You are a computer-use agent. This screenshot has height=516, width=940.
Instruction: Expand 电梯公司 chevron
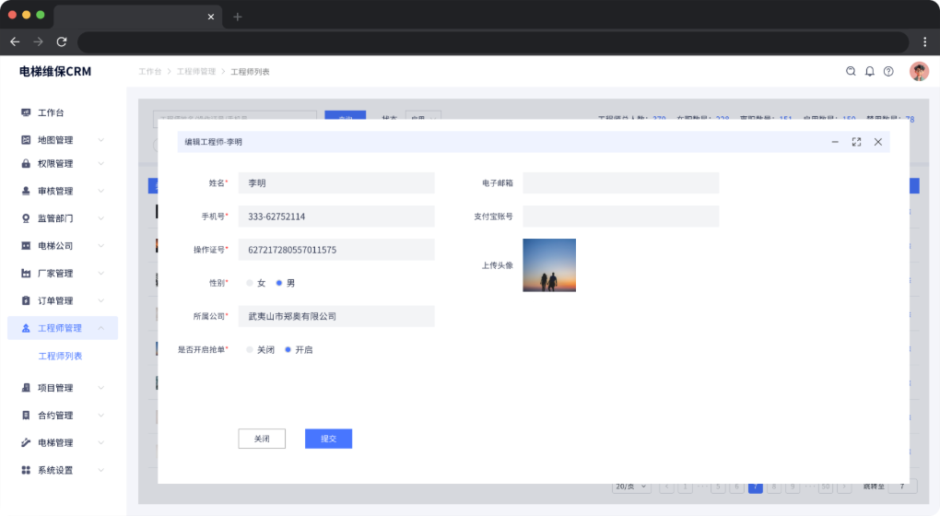(x=100, y=246)
